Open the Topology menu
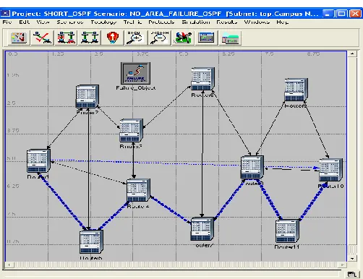The height and width of the screenshot is (279, 363). [x=103, y=22]
